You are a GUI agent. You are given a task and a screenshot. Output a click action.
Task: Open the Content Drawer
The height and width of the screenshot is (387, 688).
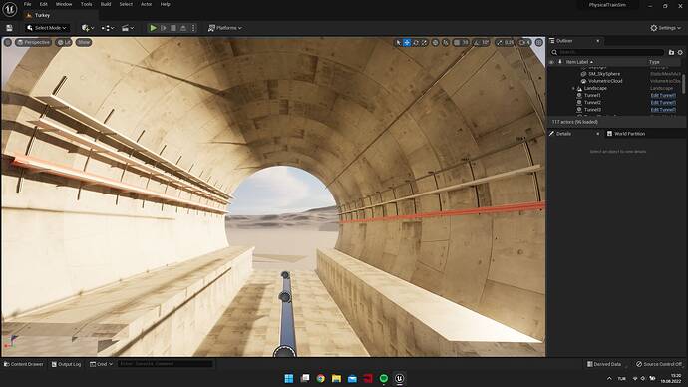pos(24,364)
